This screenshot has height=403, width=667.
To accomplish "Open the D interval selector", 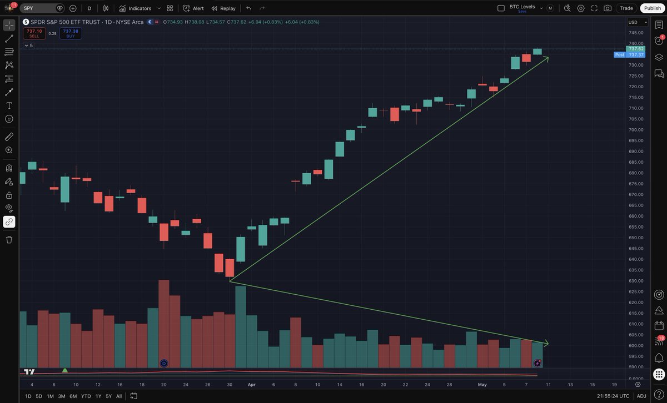I will click(89, 8).
